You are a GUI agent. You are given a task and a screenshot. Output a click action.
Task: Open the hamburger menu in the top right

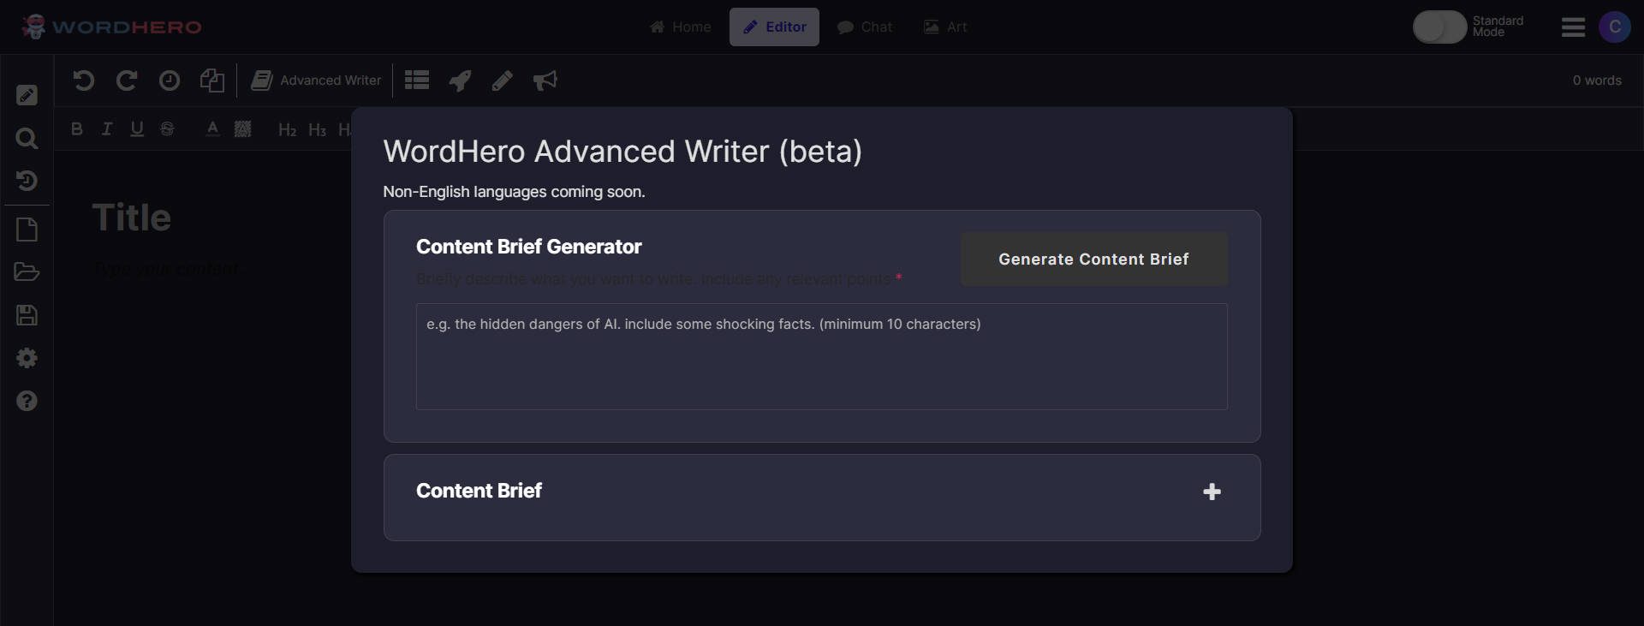pyautogui.click(x=1573, y=27)
